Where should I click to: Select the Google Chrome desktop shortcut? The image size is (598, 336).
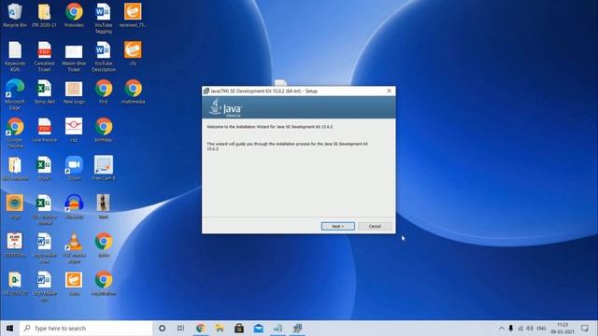tap(15, 133)
